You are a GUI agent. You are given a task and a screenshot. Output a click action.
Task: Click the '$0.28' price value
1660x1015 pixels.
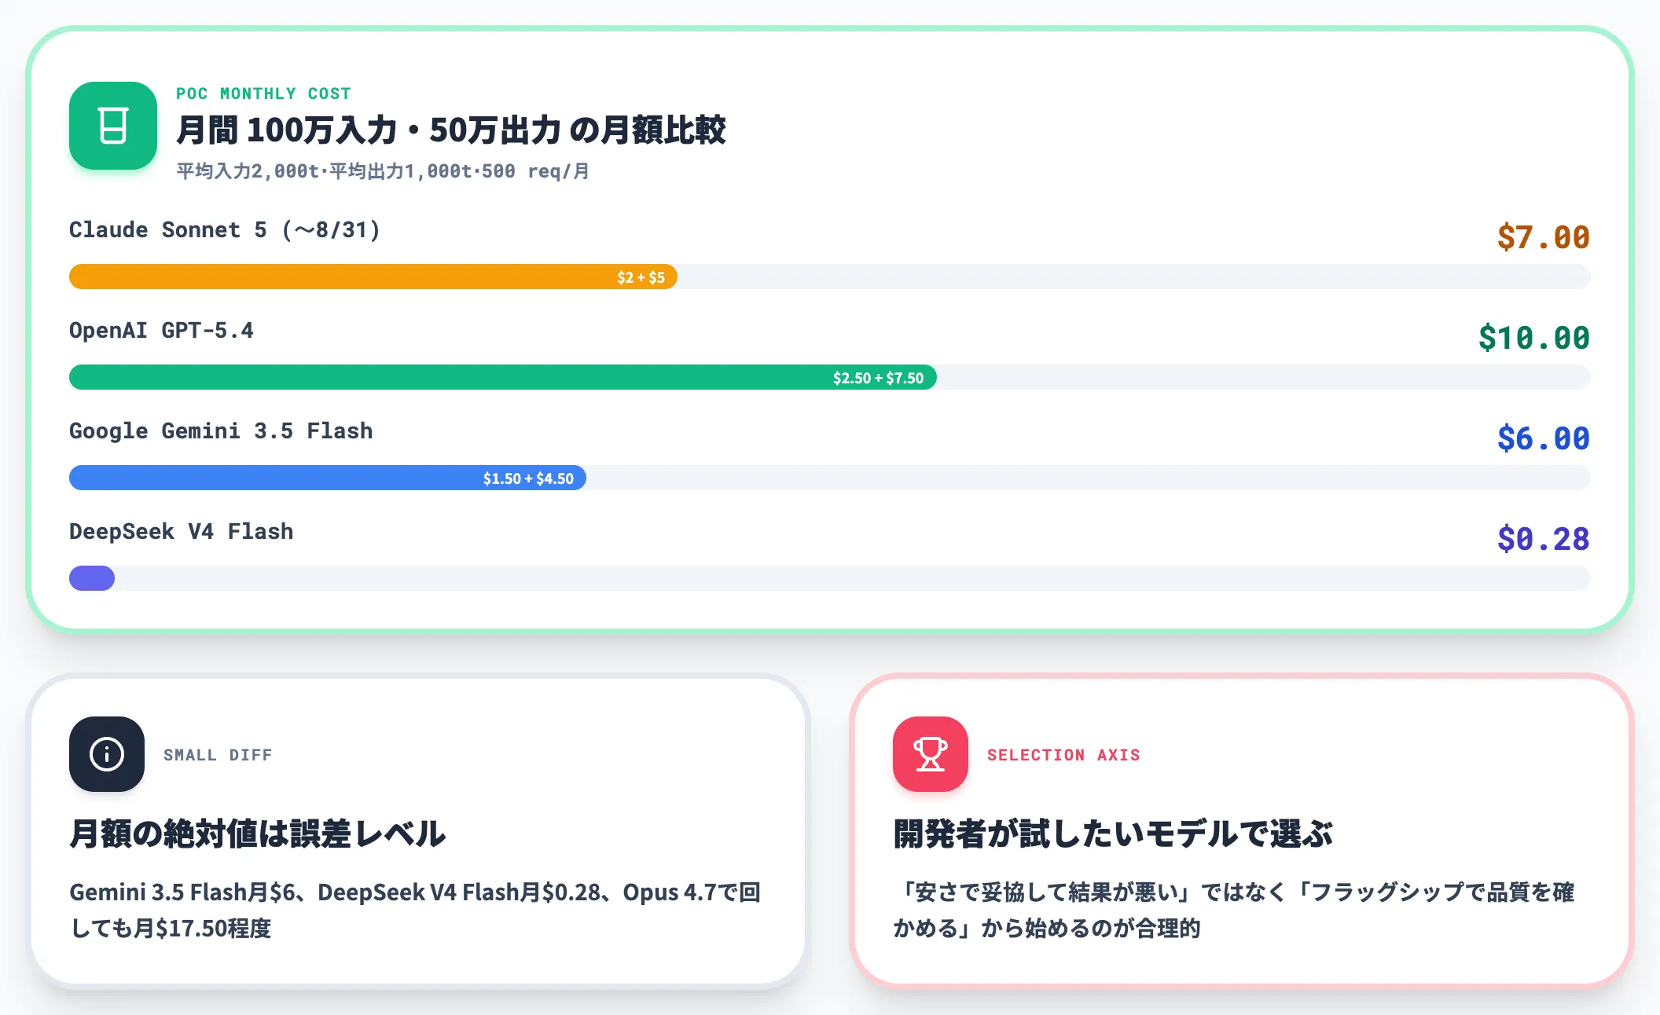[1544, 539]
